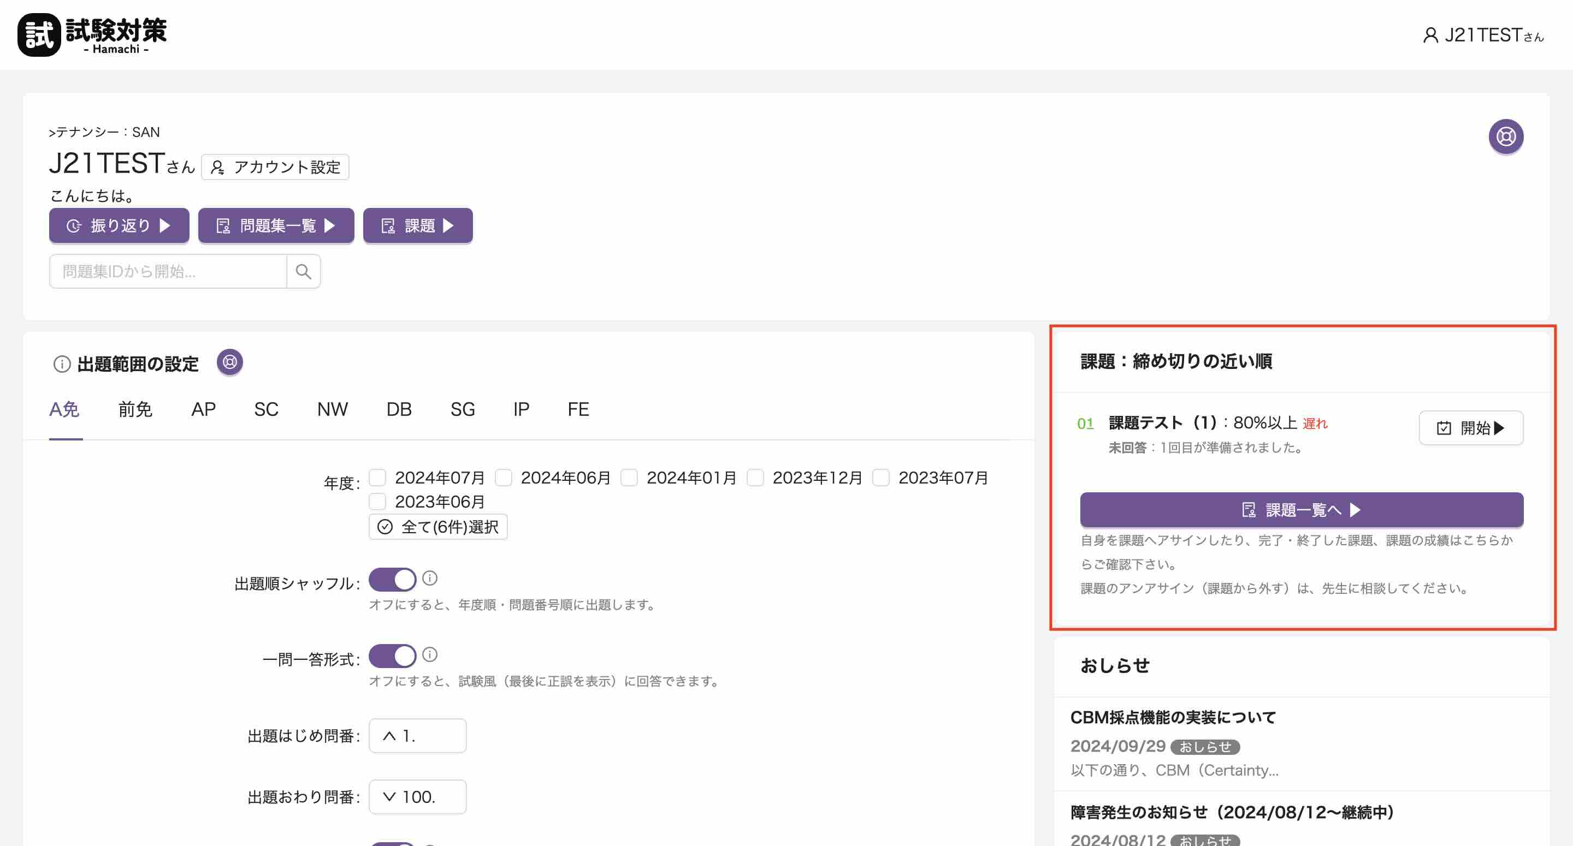Click info icon next to 出題順シャッフル toggle

coord(430,578)
